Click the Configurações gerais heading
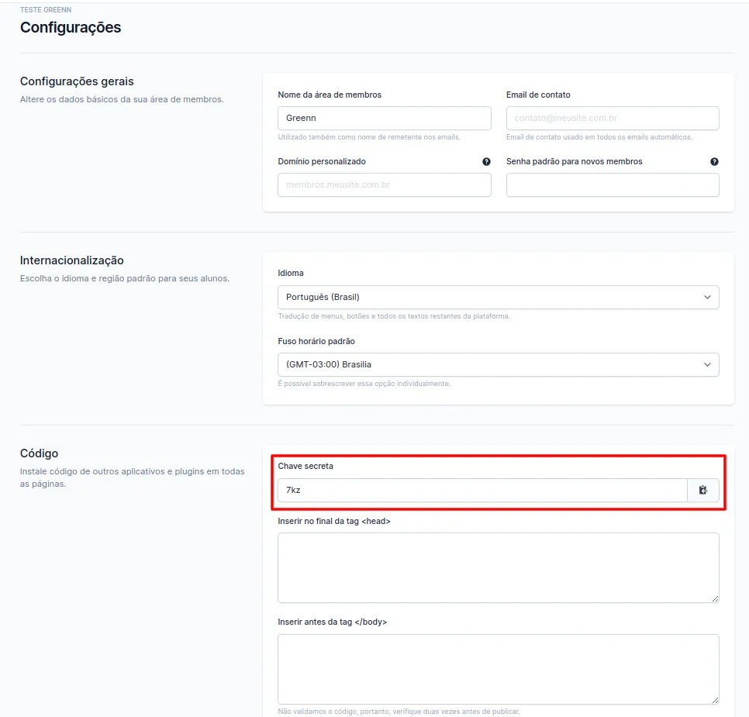Viewport: 749px width, 717px height. [77, 81]
